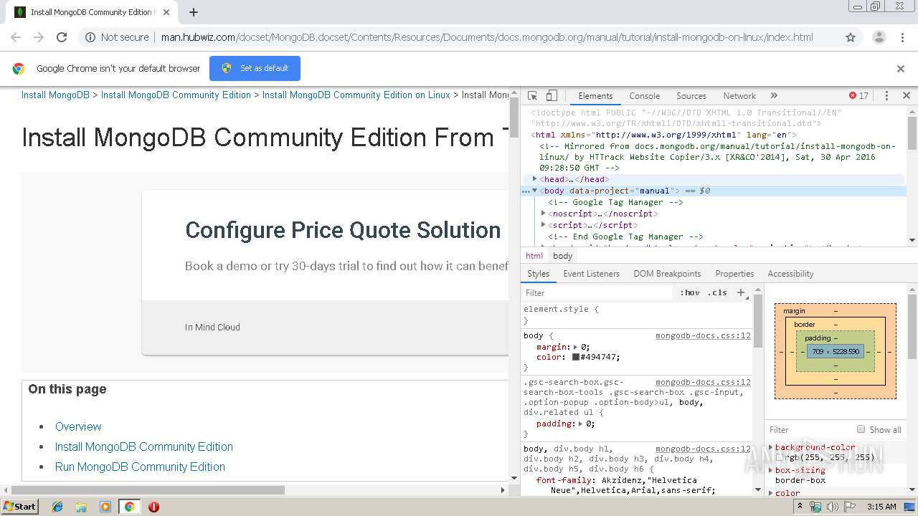Open Run MongoDB Community Edition link
Viewport: 918px width, 516px height.
tap(140, 467)
